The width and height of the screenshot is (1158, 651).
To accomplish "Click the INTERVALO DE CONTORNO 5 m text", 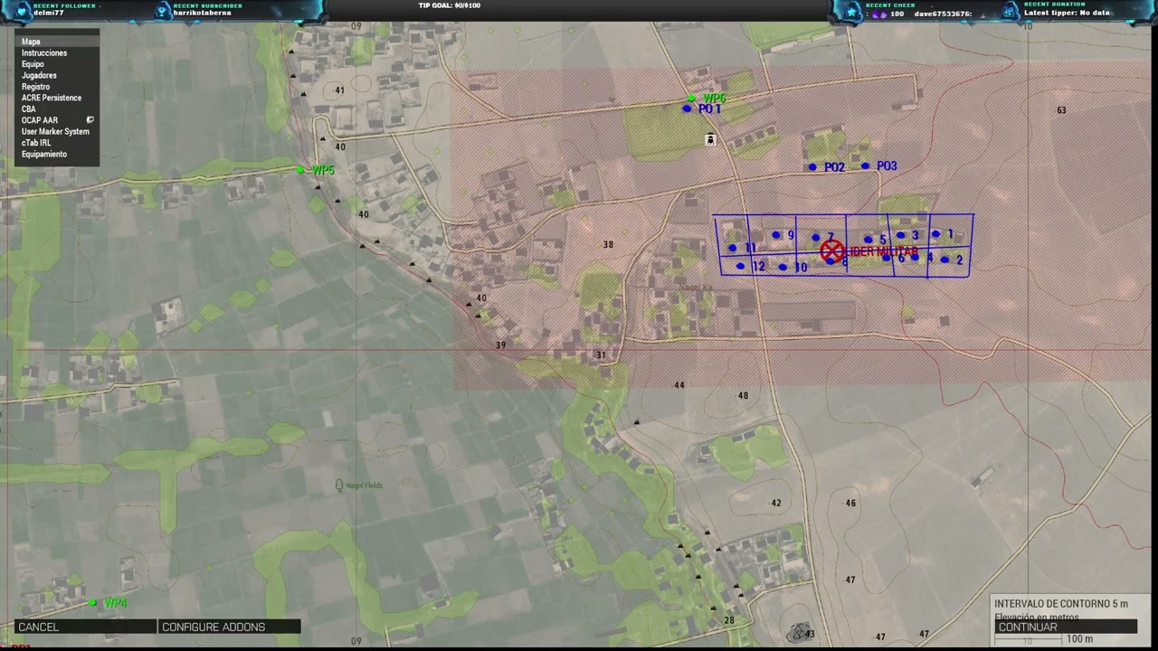I will pyautogui.click(x=1061, y=604).
